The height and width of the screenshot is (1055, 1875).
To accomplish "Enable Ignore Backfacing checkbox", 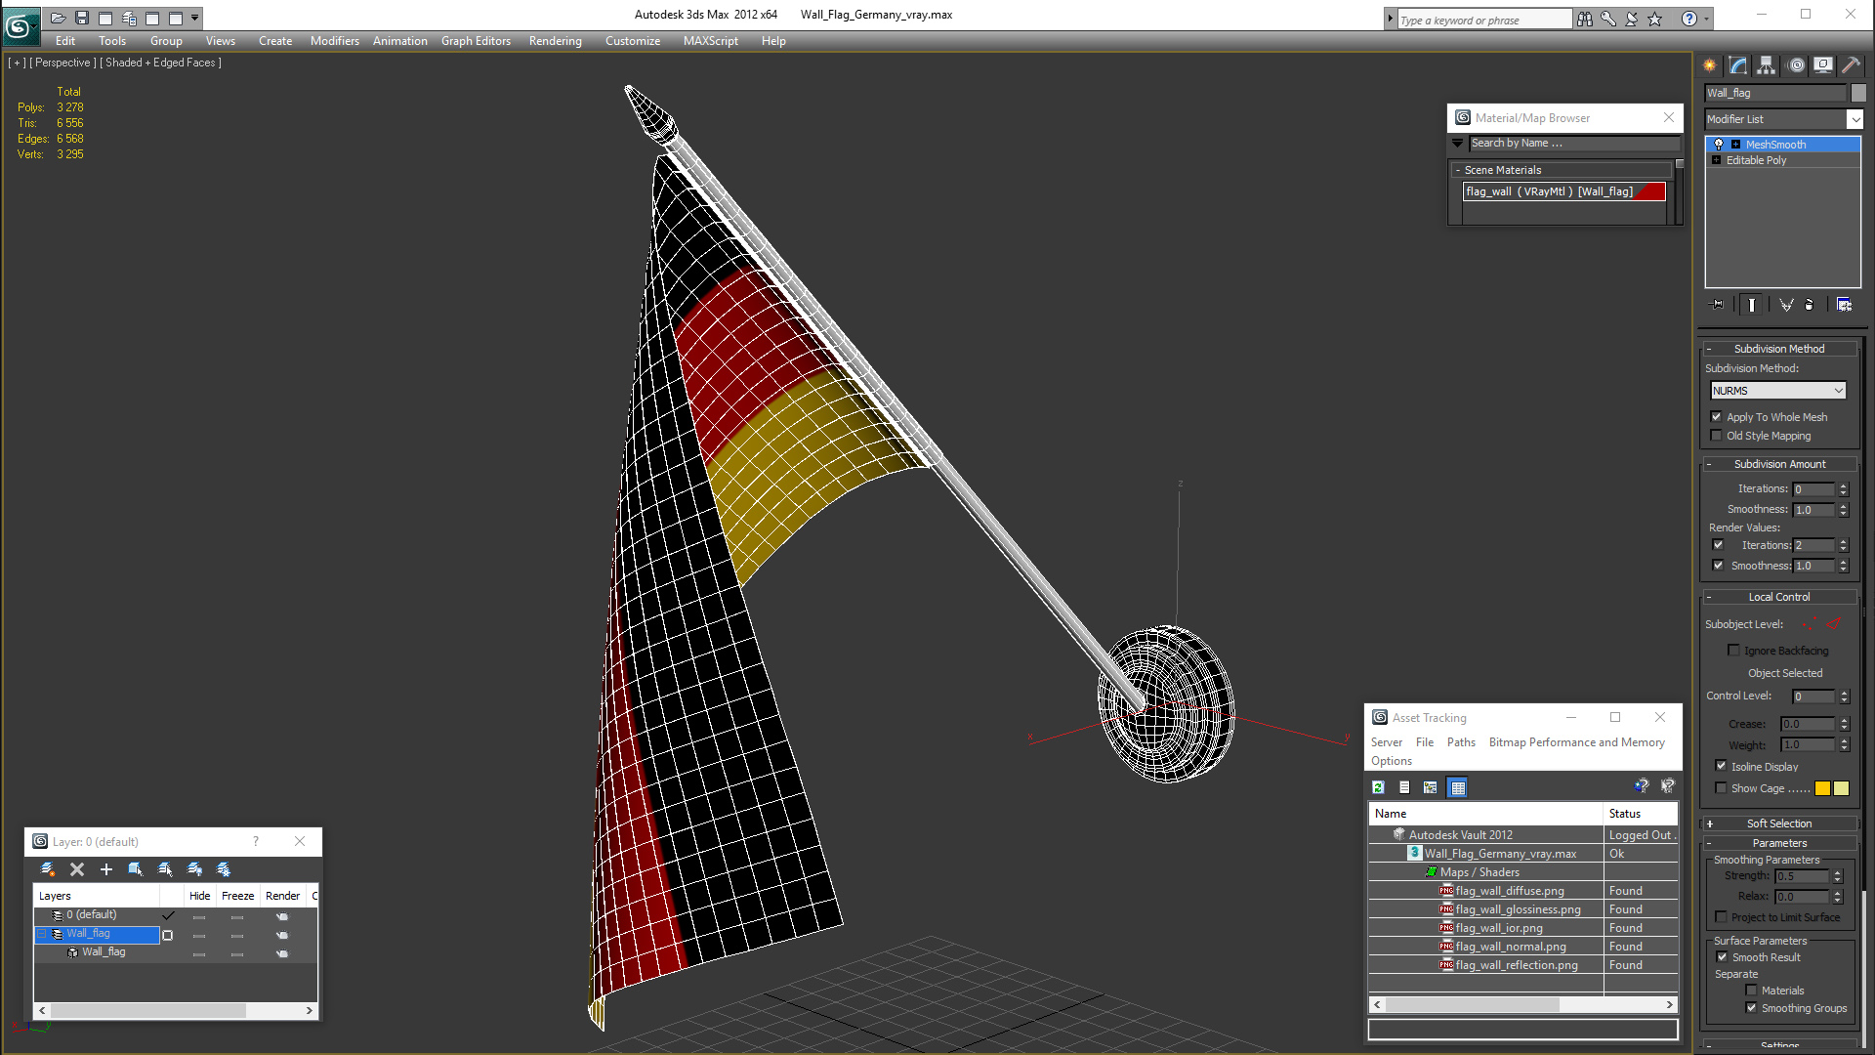I will (1734, 651).
